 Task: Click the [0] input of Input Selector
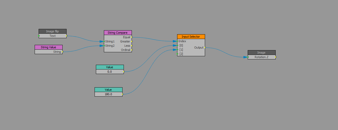click(x=181, y=45)
